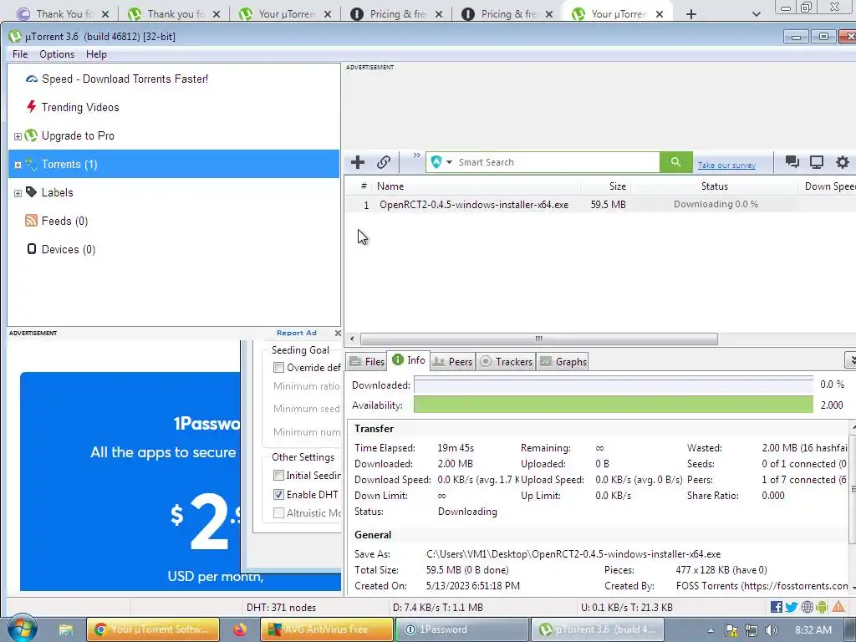Screen dimensions: 856x642
Task: Click inside the Smart Search field
Action: pos(557,162)
